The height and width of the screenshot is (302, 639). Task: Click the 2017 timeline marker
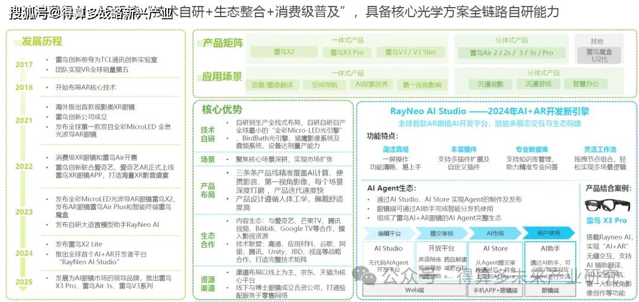[24, 64]
